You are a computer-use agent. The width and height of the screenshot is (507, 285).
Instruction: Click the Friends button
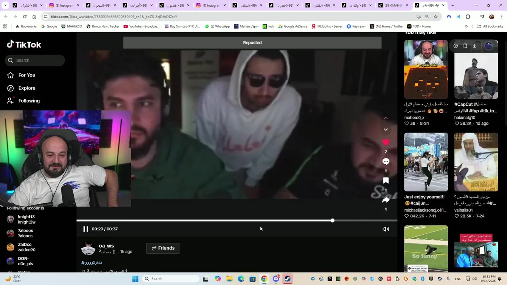[163, 248]
